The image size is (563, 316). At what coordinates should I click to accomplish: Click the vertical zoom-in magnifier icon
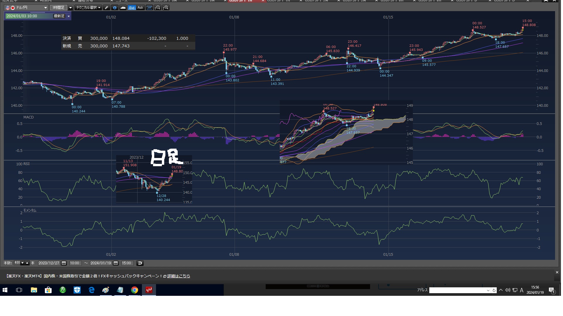166,8
